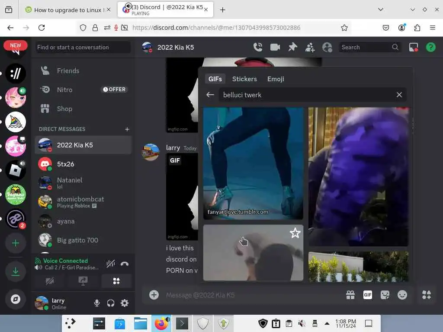Switch to Linux Mint upgrade tab
Viewport: 443px width, 332px height.
[67, 10]
